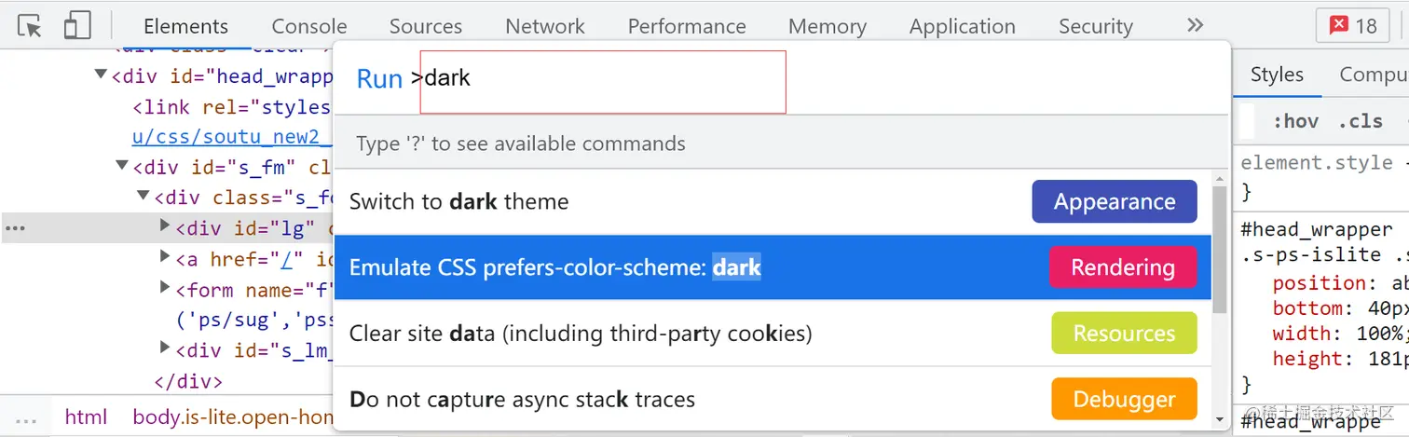Collapse the s_fm div node
Screen dimensions: 1409x437
coord(122,166)
